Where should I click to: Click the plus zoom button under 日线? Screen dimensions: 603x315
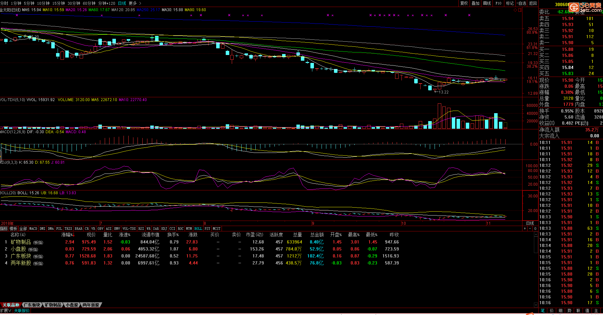coord(525,229)
